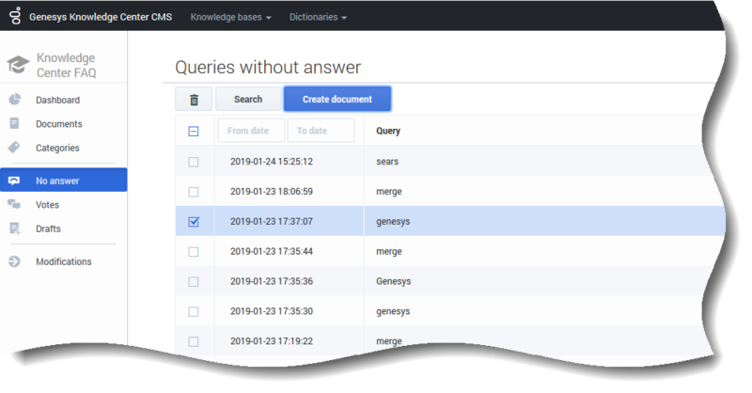Uncheck the selected genesys row checkbox
This screenshot has height=393, width=752.
pyautogui.click(x=194, y=222)
